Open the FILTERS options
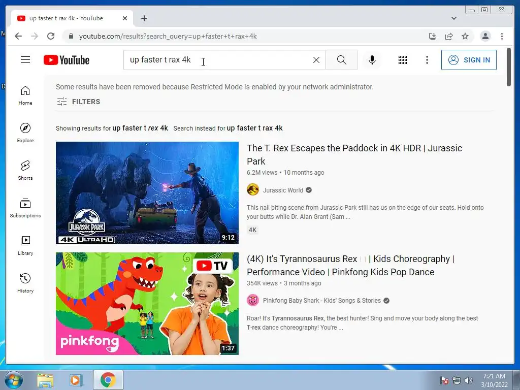Viewport: 520px width, 390px height. point(78,102)
